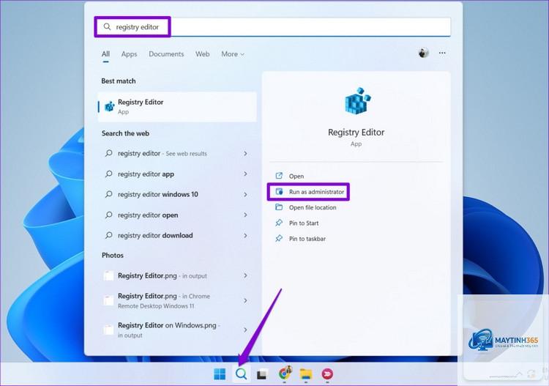Image resolution: width=549 pixels, height=386 pixels.
Task: Click the search icon beside 'See web results'
Action: 109,153
